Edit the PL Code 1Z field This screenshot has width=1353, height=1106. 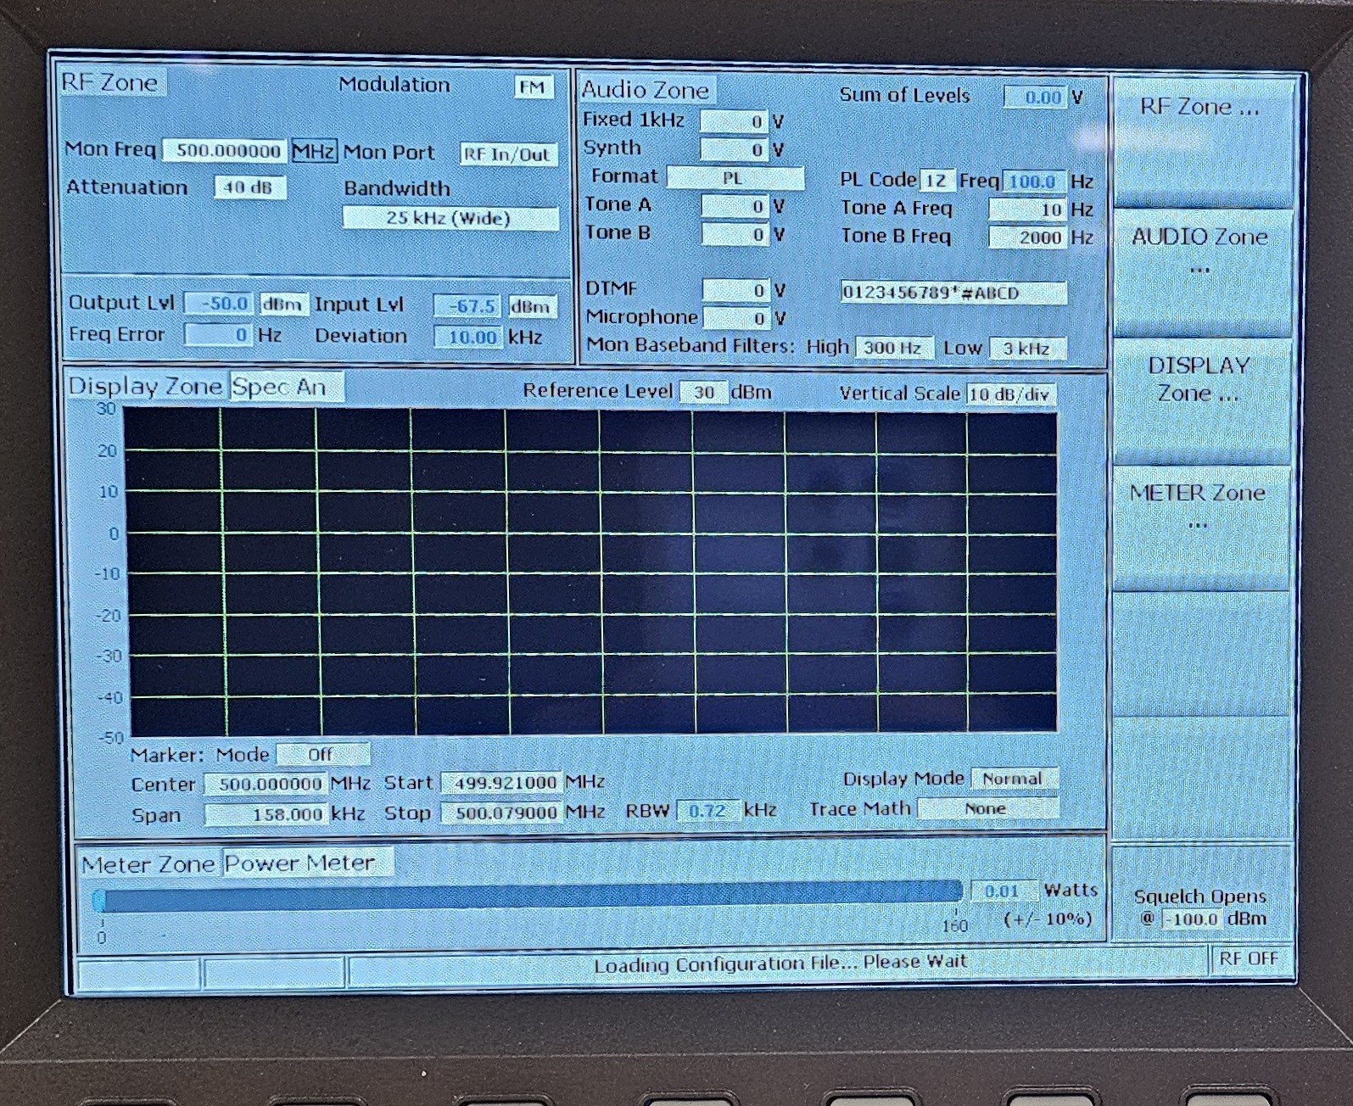(x=936, y=181)
